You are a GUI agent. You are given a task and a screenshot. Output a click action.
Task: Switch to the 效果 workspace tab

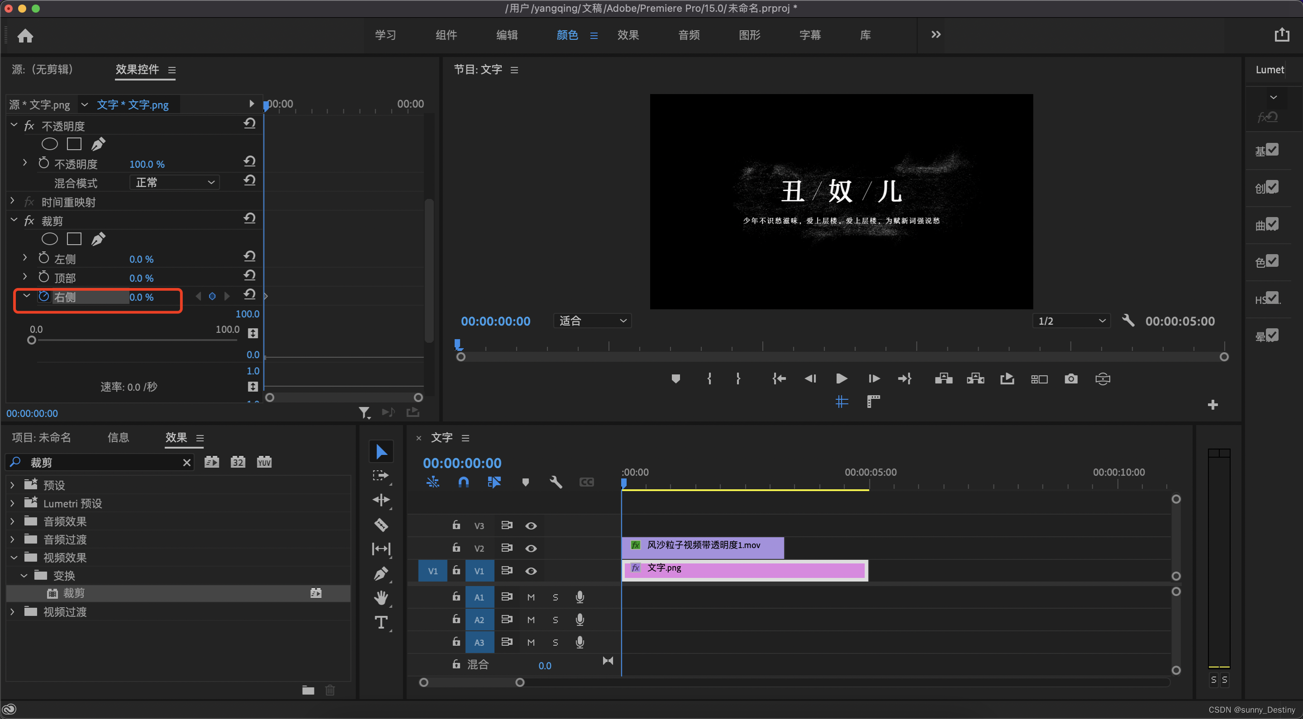628,35
